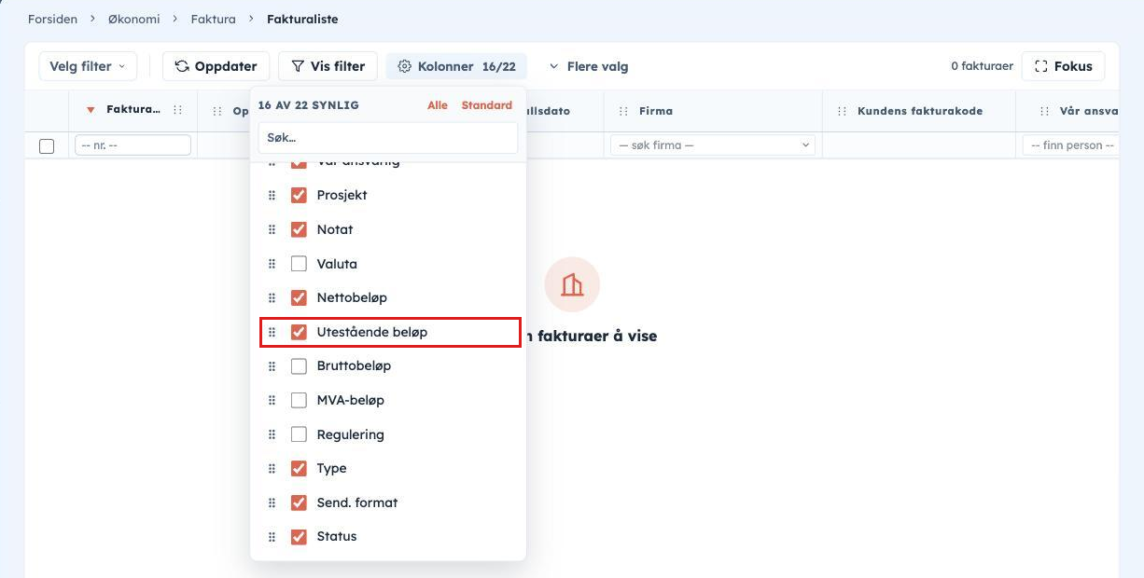Click drag handle beside Bruttobeløp row
The width and height of the screenshot is (1144, 578).
click(272, 366)
